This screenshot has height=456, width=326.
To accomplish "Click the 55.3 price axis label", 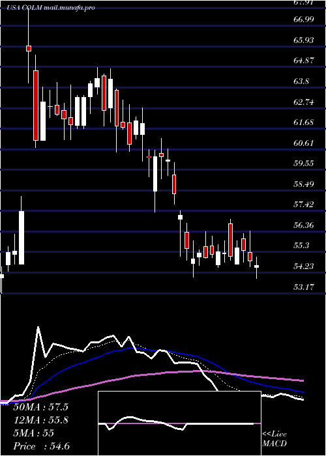I will tap(301, 246).
